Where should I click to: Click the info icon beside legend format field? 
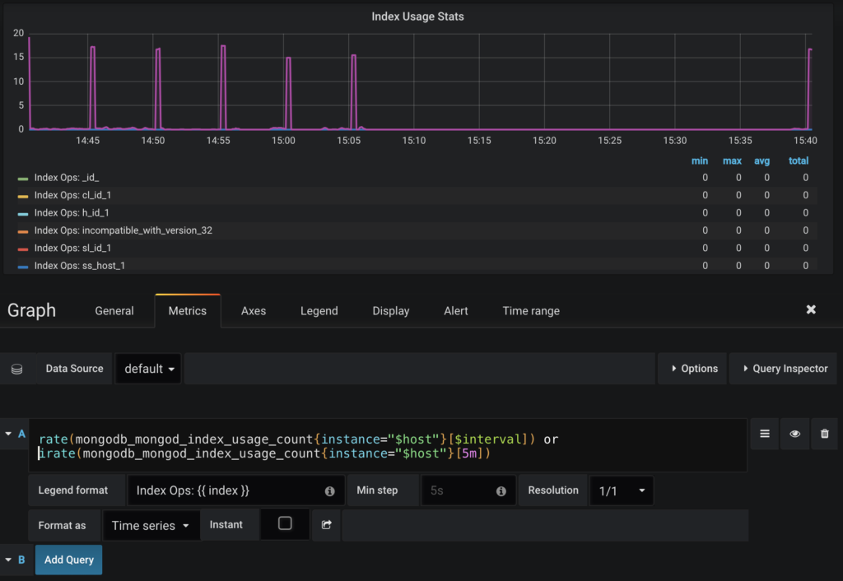pyautogui.click(x=329, y=490)
